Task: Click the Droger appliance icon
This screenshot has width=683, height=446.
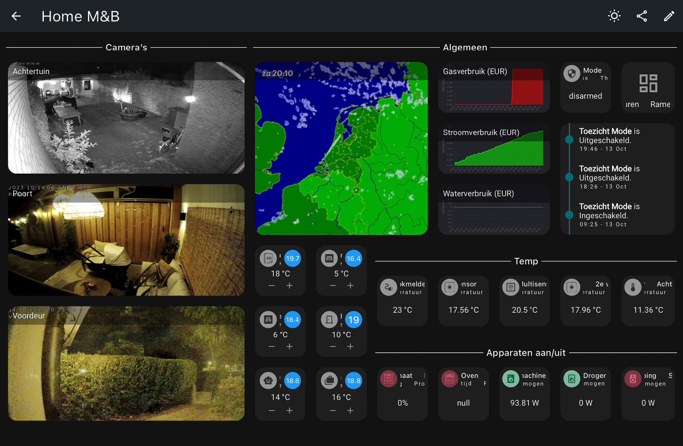Action: (x=572, y=379)
